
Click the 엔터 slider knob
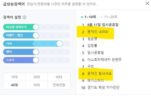[x=36, y=52]
